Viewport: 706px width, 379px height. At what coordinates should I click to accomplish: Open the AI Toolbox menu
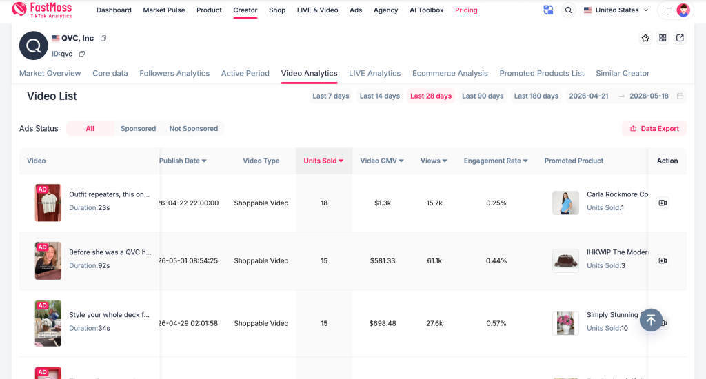point(426,10)
